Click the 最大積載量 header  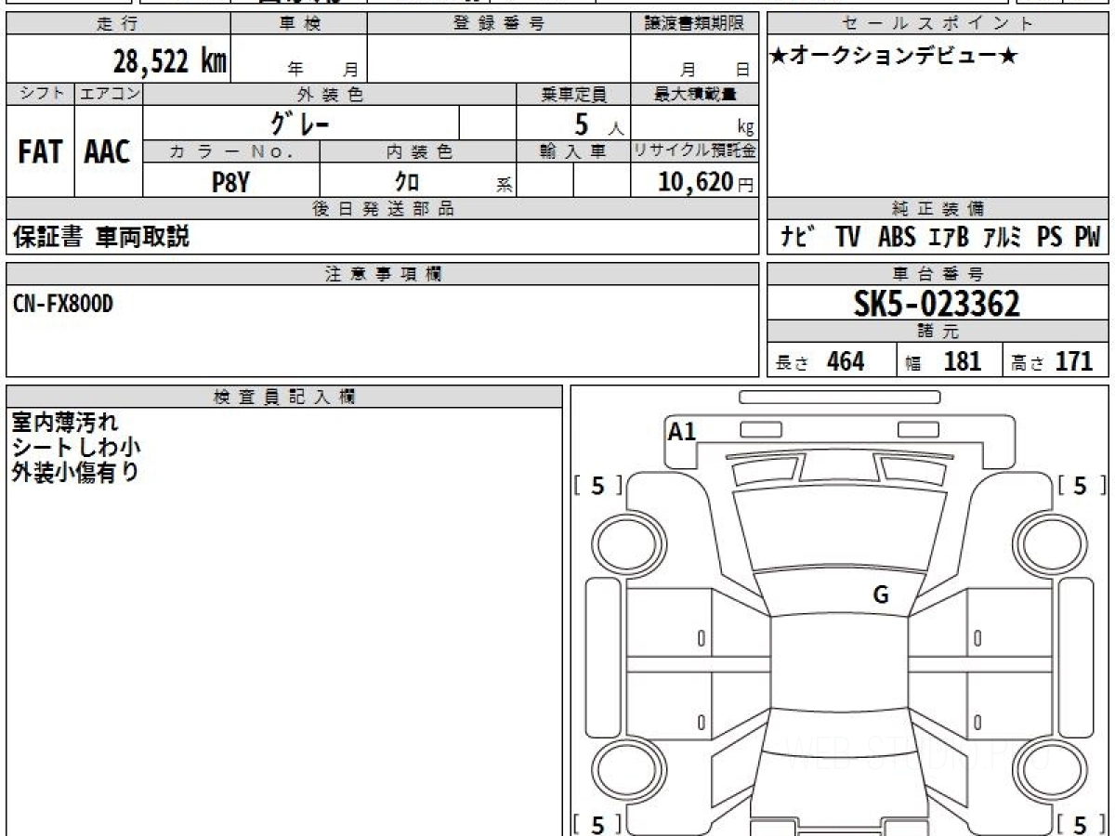pos(695,94)
